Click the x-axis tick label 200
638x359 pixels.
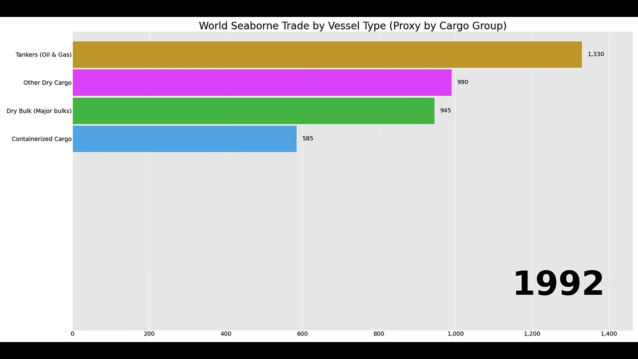pyautogui.click(x=149, y=334)
